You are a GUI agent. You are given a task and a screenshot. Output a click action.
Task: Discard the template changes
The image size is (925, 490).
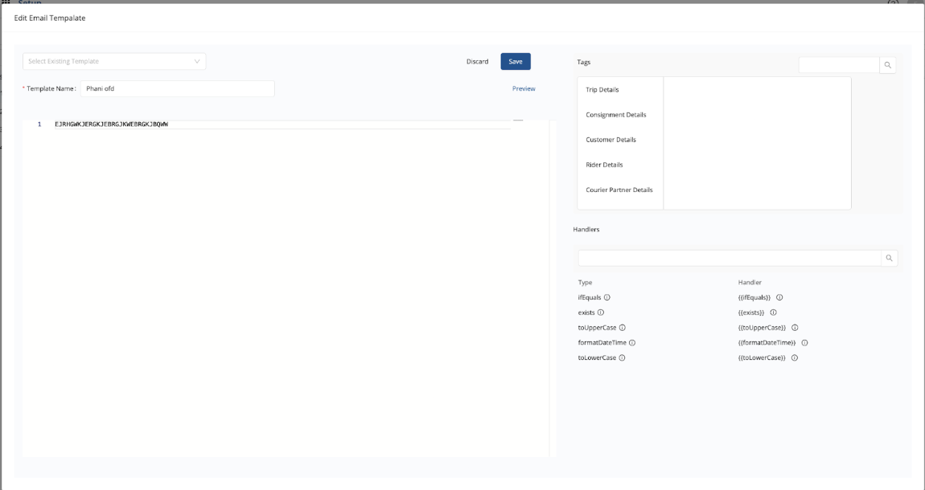(477, 62)
